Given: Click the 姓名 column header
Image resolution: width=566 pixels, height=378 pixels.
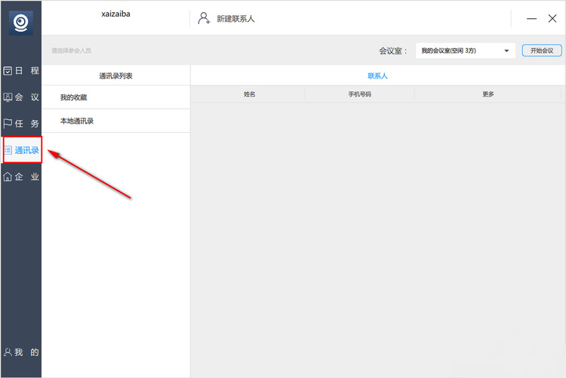Looking at the screenshot, I should click(x=250, y=94).
